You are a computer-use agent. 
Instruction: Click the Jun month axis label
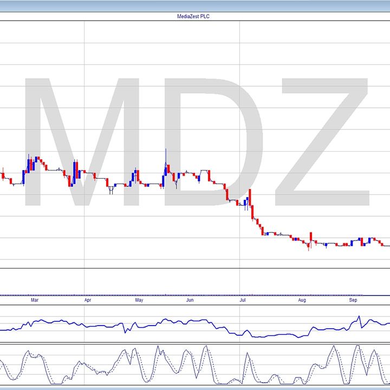pos(190,300)
